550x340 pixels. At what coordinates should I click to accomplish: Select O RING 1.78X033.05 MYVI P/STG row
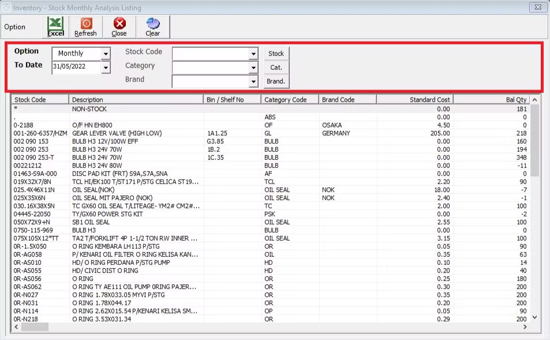(271, 295)
